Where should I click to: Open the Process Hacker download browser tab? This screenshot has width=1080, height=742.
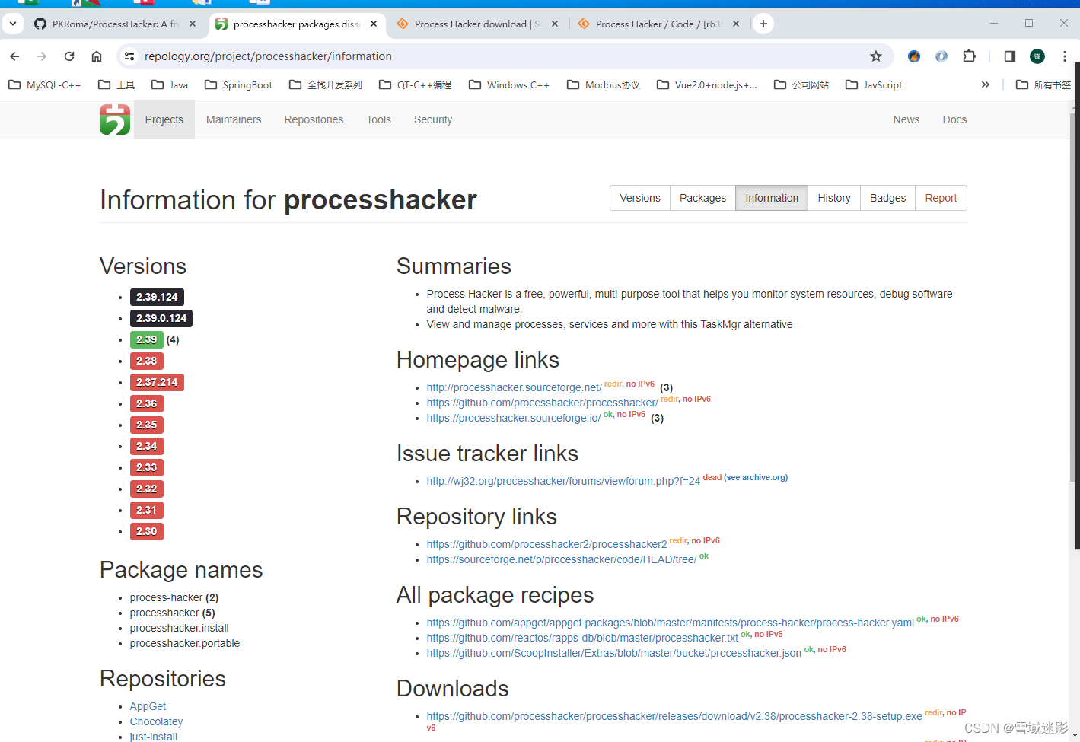click(472, 24)
